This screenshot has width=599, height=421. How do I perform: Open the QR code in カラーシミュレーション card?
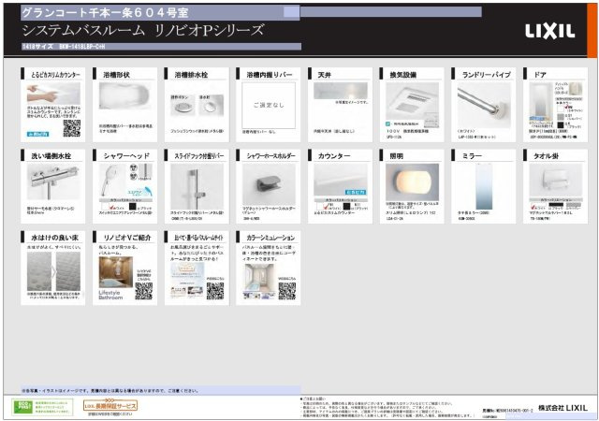click(x=287, y=291)
